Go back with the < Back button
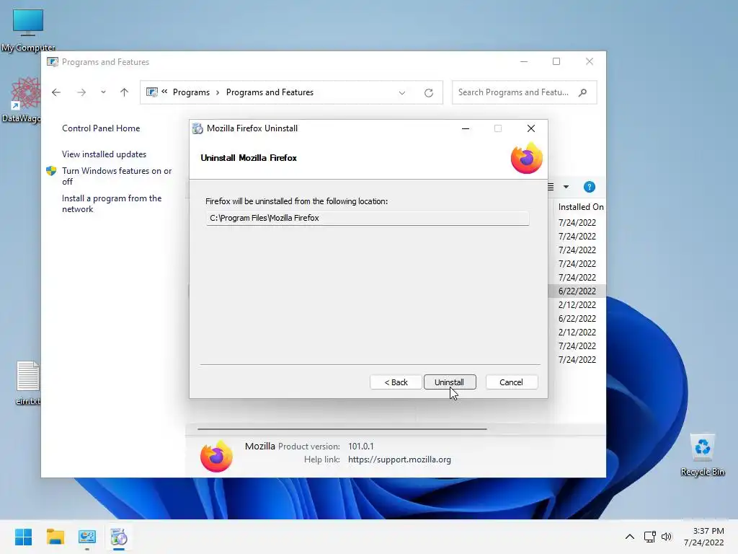This screenshot has width=738, height=554. [x=396, y=382]
